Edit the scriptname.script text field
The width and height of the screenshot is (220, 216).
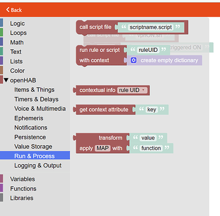[x=150, y=27]
